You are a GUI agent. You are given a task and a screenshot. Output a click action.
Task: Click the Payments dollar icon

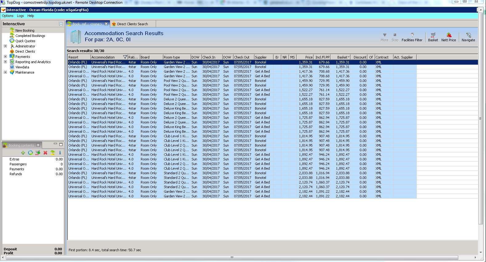click(x=12, y=56)
